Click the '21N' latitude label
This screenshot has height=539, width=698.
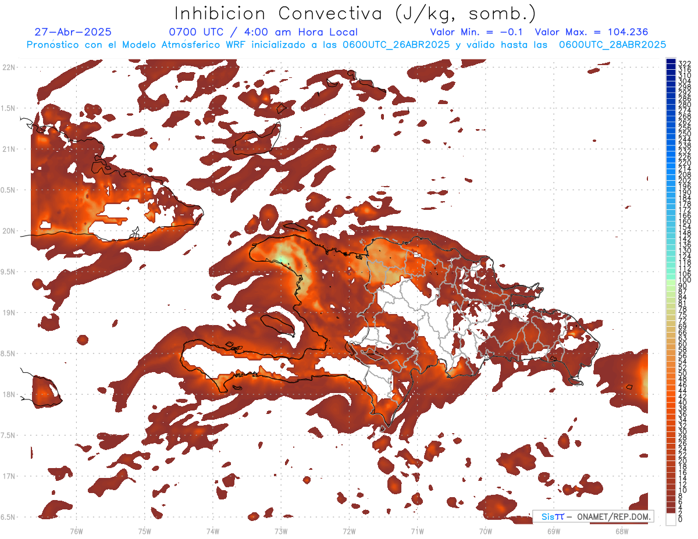9,149
